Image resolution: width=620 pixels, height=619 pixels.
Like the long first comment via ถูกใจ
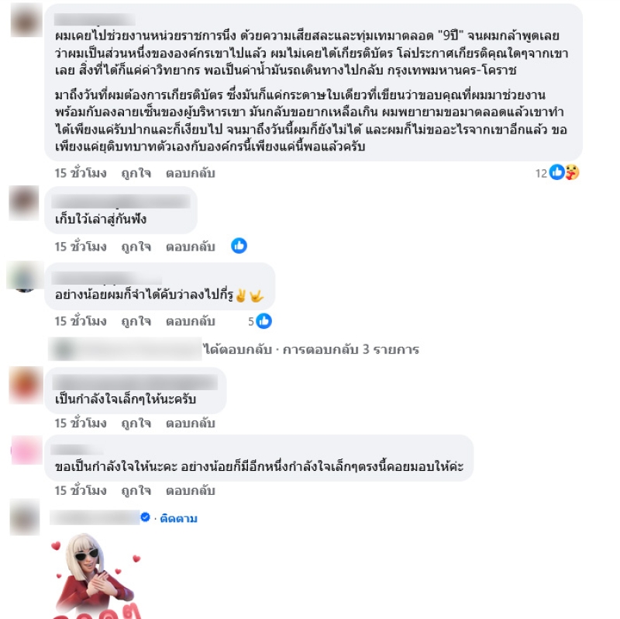[x=136, y=173]
